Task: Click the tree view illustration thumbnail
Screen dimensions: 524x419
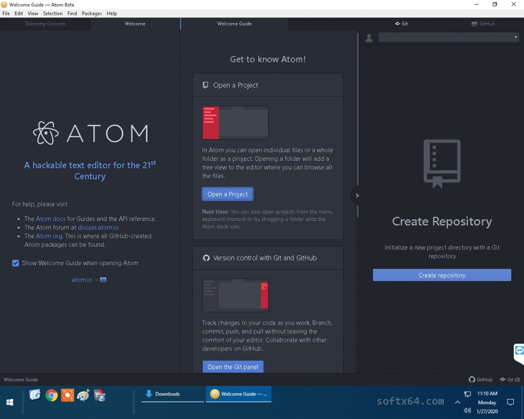Action: tap(235, 122)
